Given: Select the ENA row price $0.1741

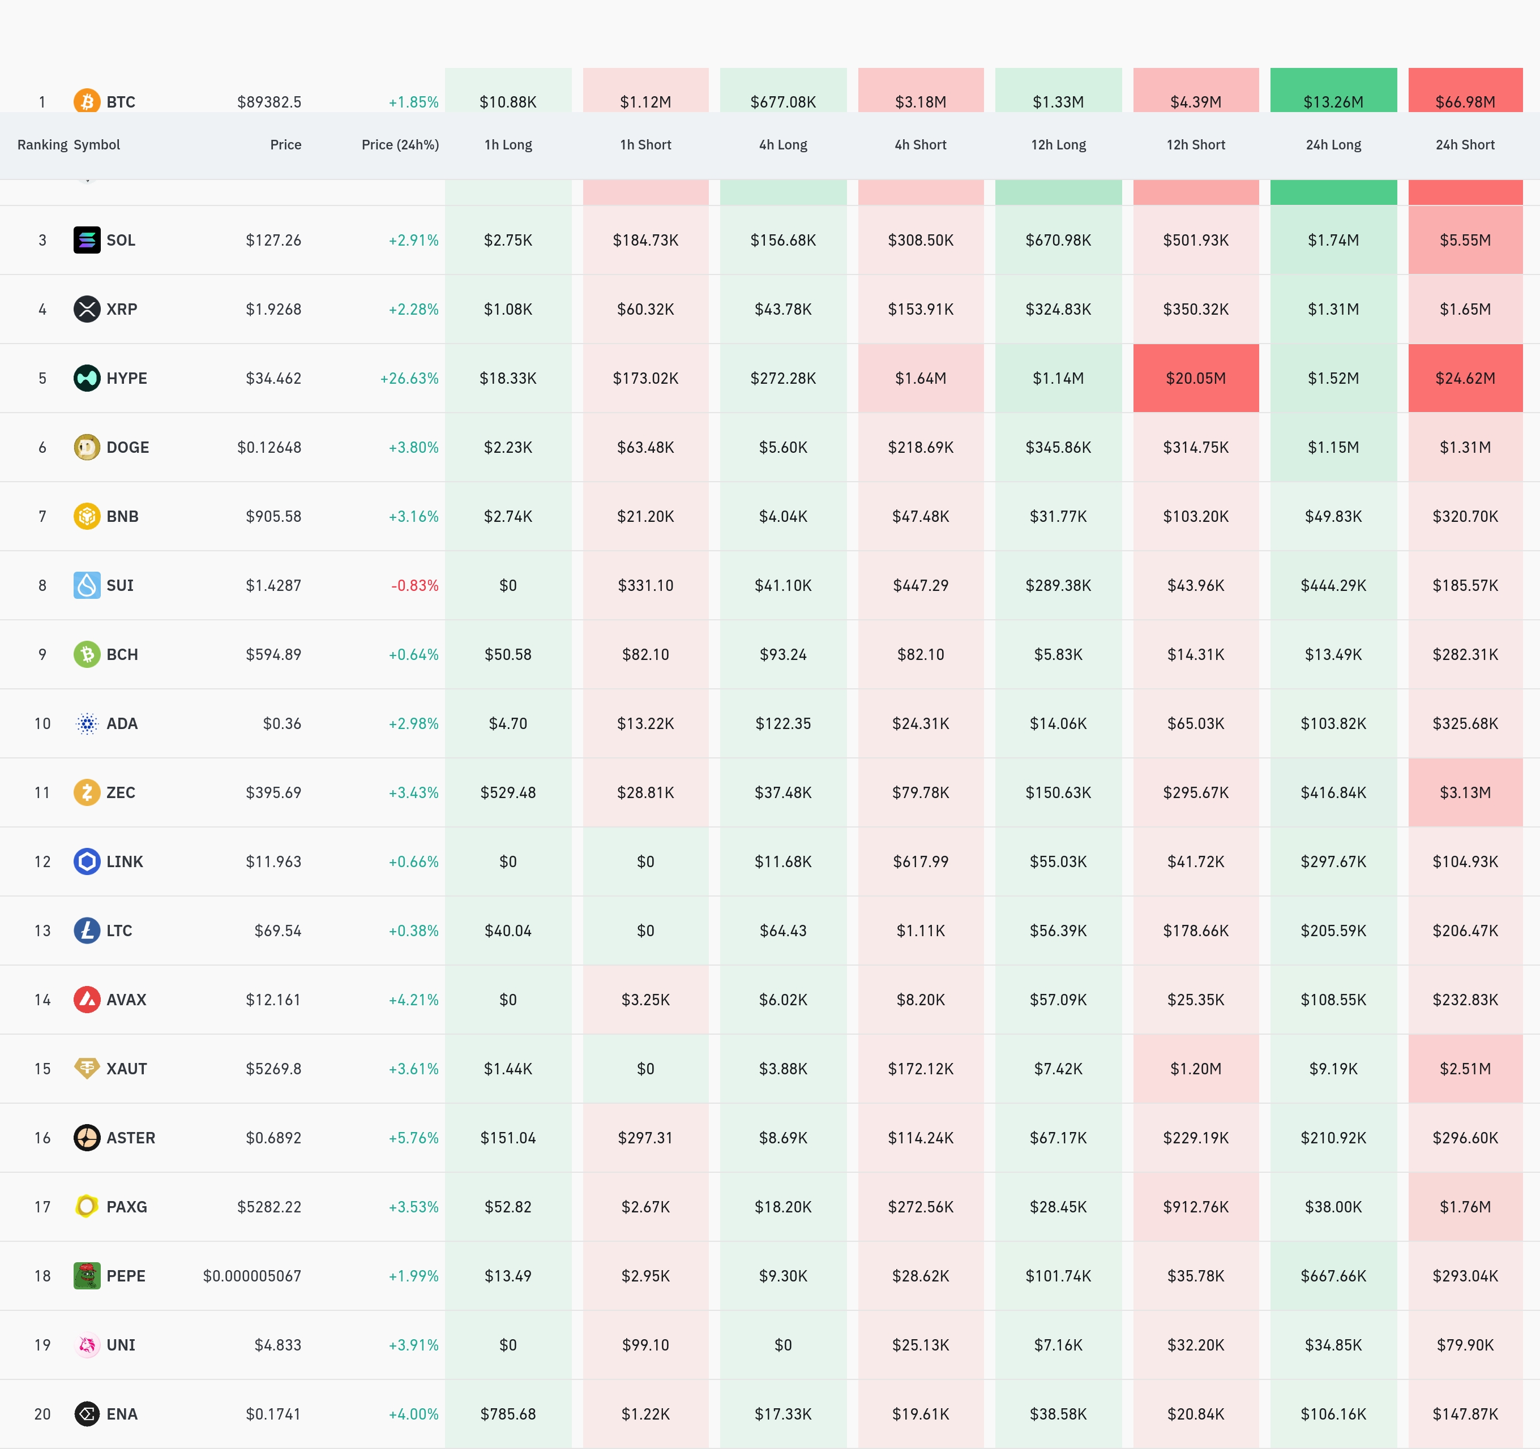Looking at the screenshot, I should (x=273, y=1414).
